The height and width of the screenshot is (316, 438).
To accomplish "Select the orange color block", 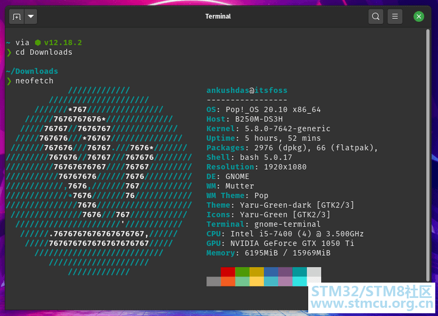I will point(228,281).
